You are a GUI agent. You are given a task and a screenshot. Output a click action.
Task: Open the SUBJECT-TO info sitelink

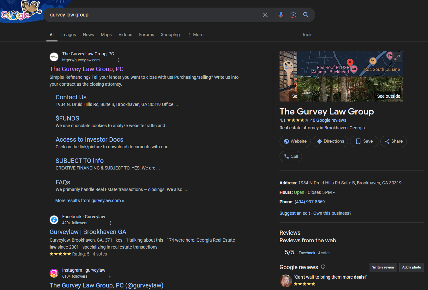point(80,161)
